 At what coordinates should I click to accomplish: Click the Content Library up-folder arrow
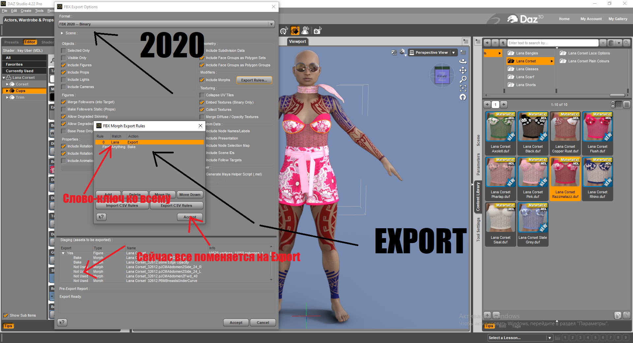[x=503, y=43]
